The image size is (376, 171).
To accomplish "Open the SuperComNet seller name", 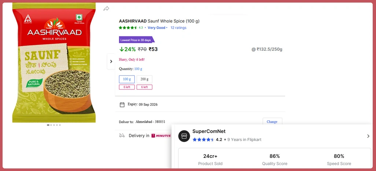I will (209, 131).
